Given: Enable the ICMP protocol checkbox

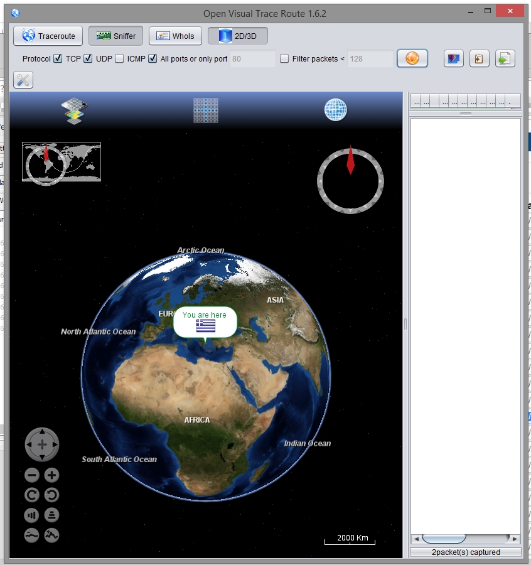Looking at the screenshot, I should tap(119, 58).
